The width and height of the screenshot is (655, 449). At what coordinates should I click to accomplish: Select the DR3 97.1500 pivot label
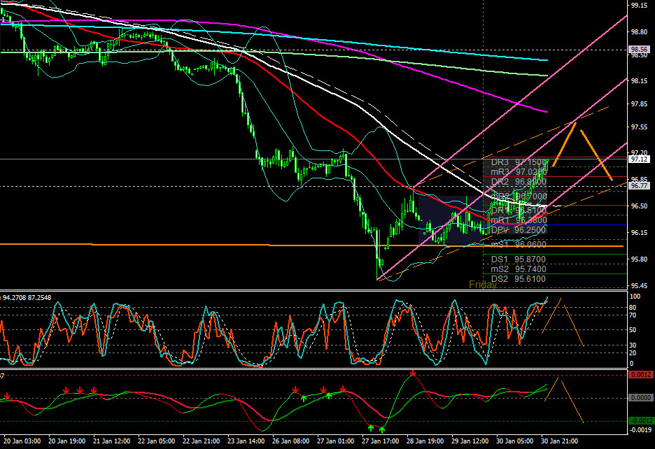pyautogui.click(x=519, y=162)
